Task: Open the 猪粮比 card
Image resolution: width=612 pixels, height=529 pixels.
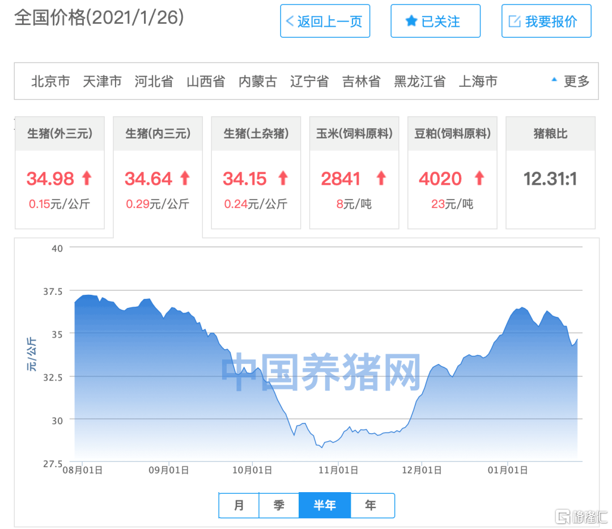Action: pyautogui.click(x=550, y=172)
